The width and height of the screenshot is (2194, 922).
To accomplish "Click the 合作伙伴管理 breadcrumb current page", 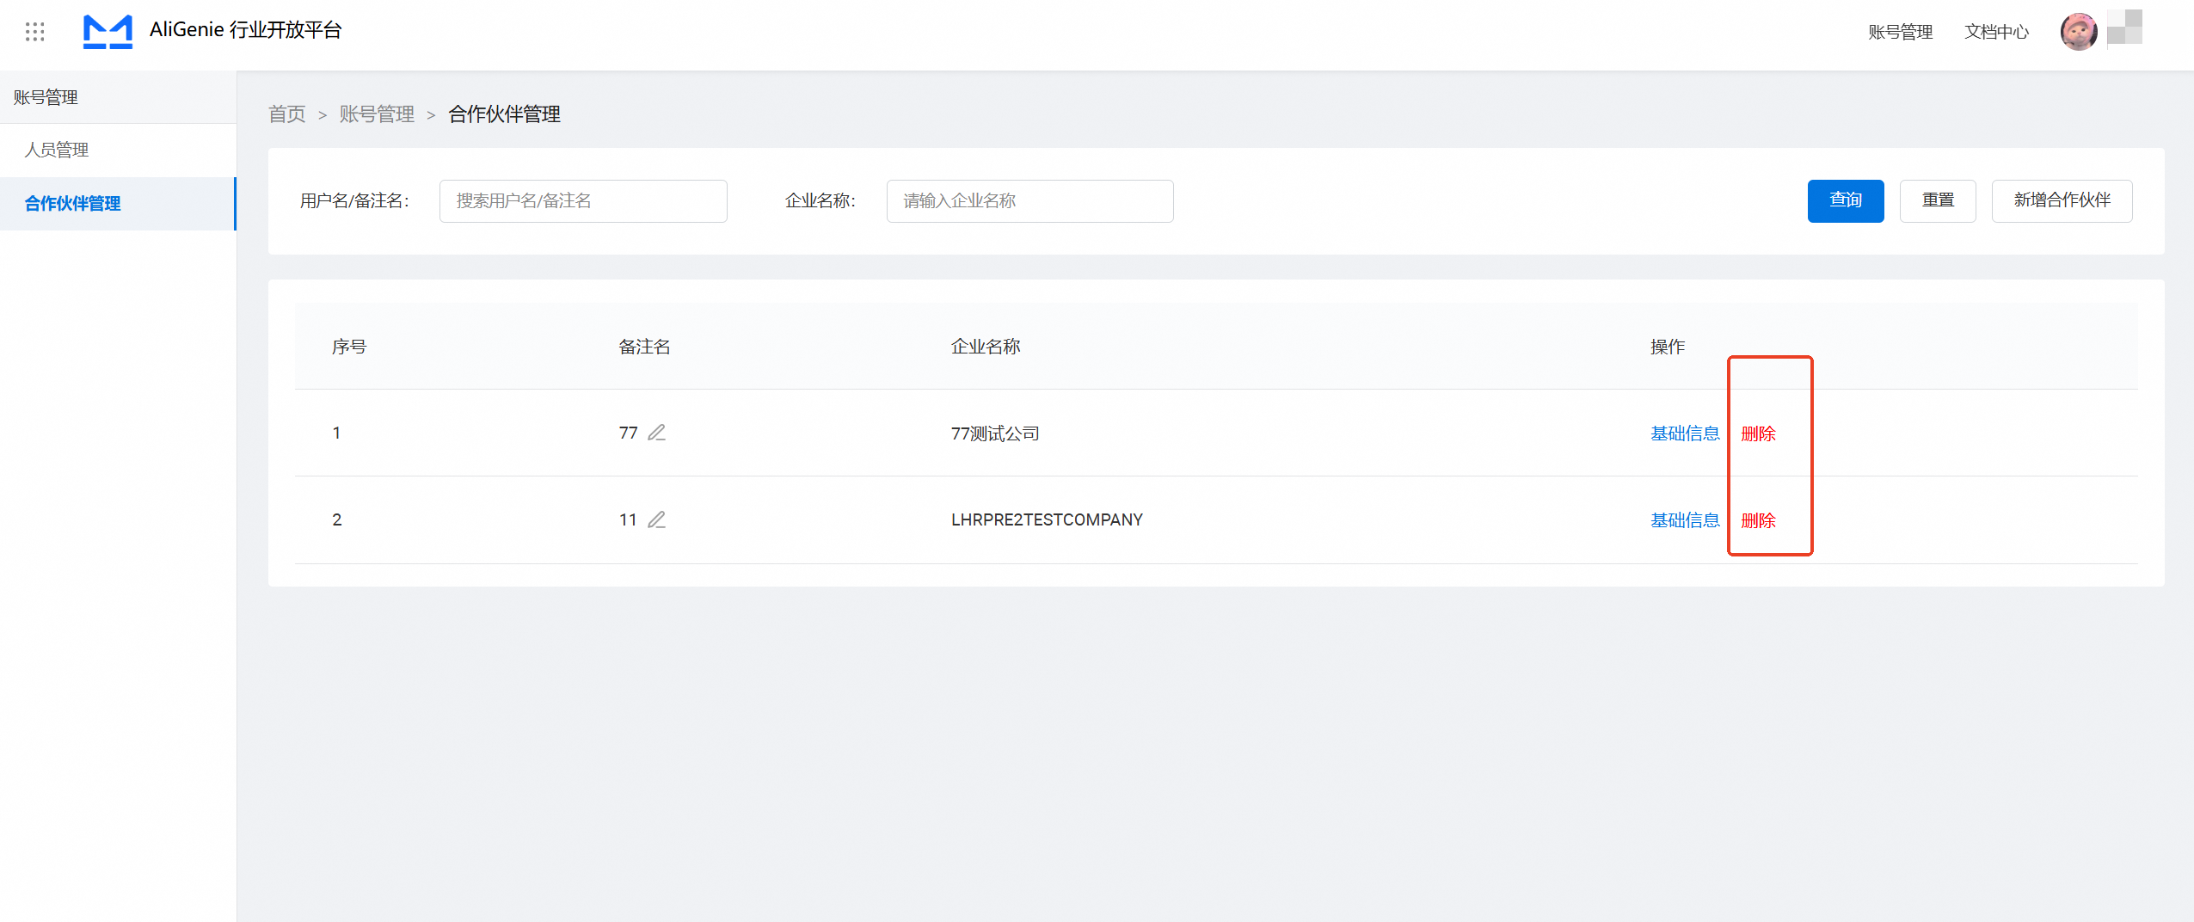I will pyautogui.click(x=504, y=114).
